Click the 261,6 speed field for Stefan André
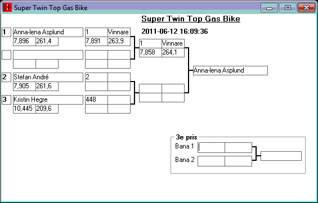The width and height of the screenshot is (318, 203). click(x=47, y=86)
